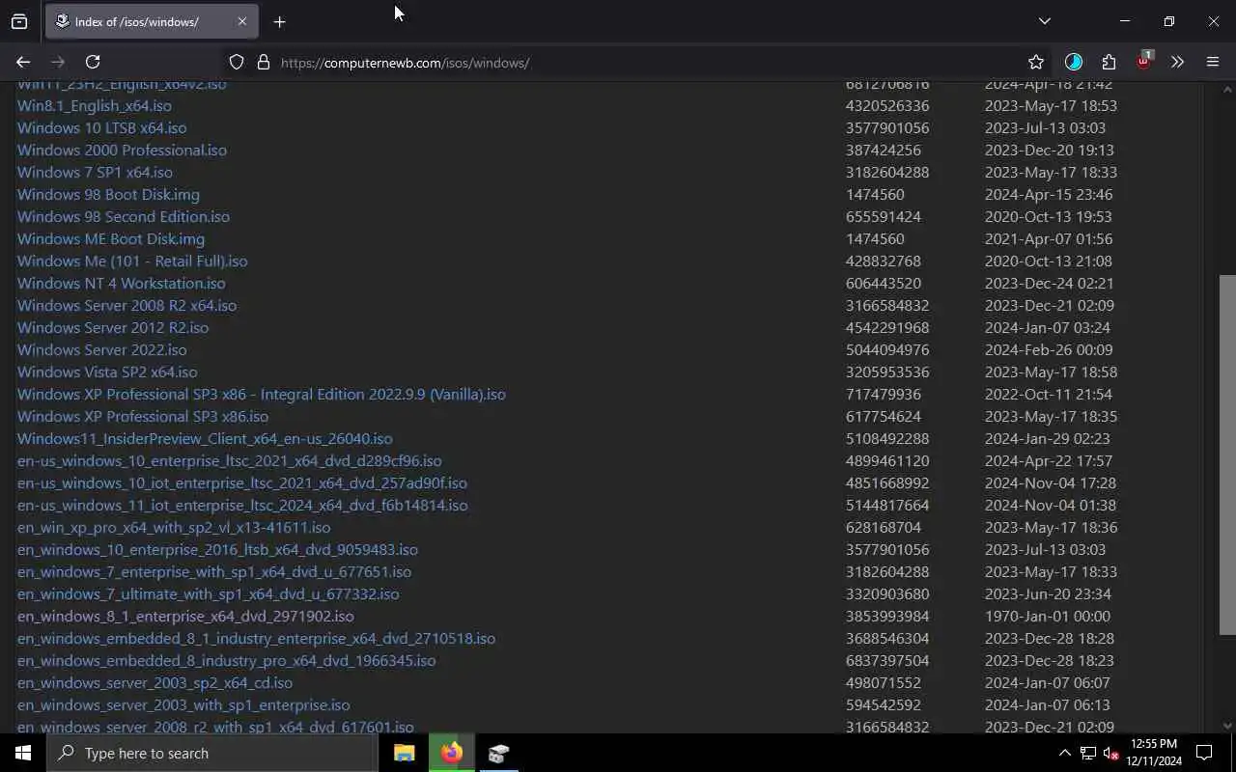
Task: Click en-us_windows_10_iot_enterprise_ltsc_2021 iso link
Action: click(241, 482)
